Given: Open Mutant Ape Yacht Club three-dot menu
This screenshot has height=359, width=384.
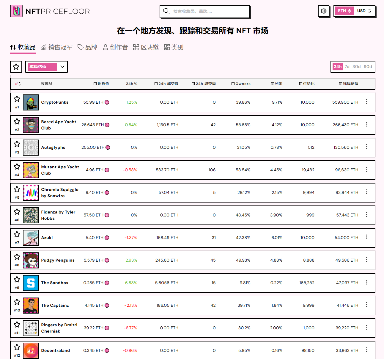Looking at the screenshot, I should pyautogui.click(x=367, y=169).
